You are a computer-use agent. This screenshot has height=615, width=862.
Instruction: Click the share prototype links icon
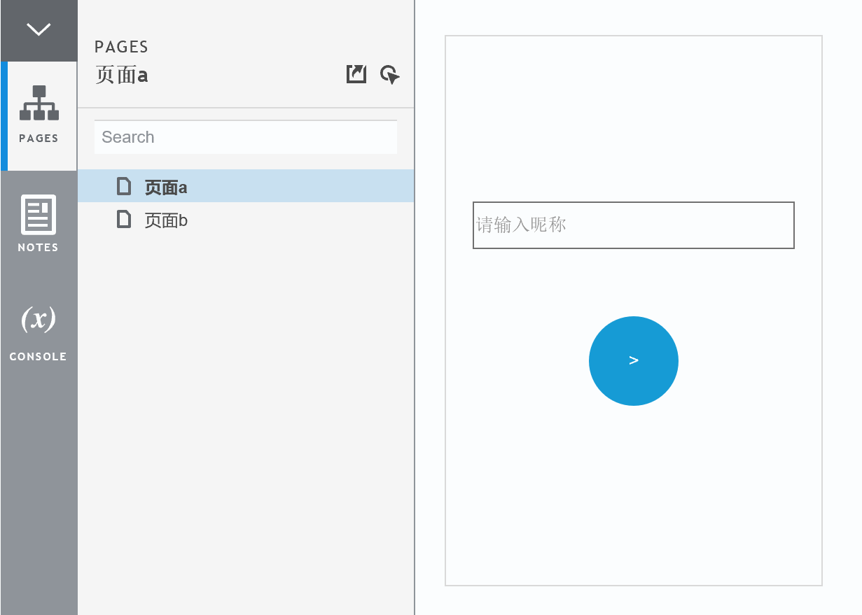356,74
